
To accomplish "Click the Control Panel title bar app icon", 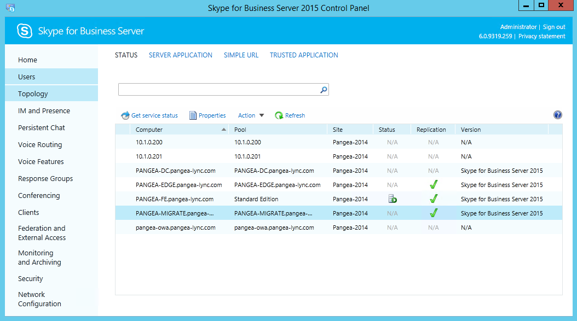I will (x=10, y=8).
